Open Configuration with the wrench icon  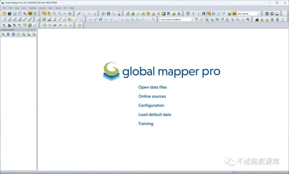(25, 14)
